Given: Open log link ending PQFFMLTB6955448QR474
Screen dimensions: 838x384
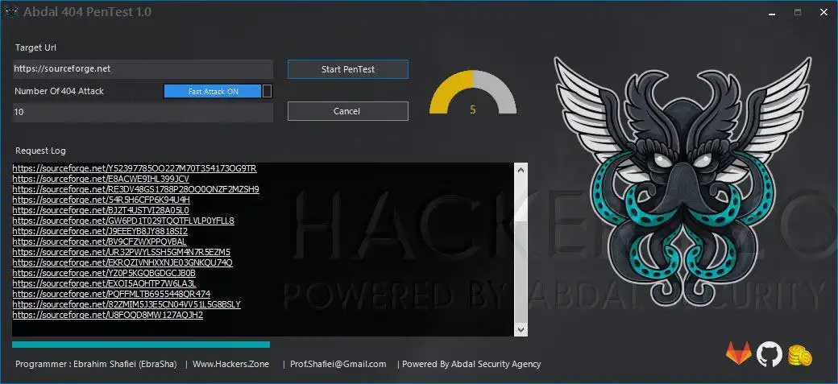Looking at the screenshot, I should point(111,295).
